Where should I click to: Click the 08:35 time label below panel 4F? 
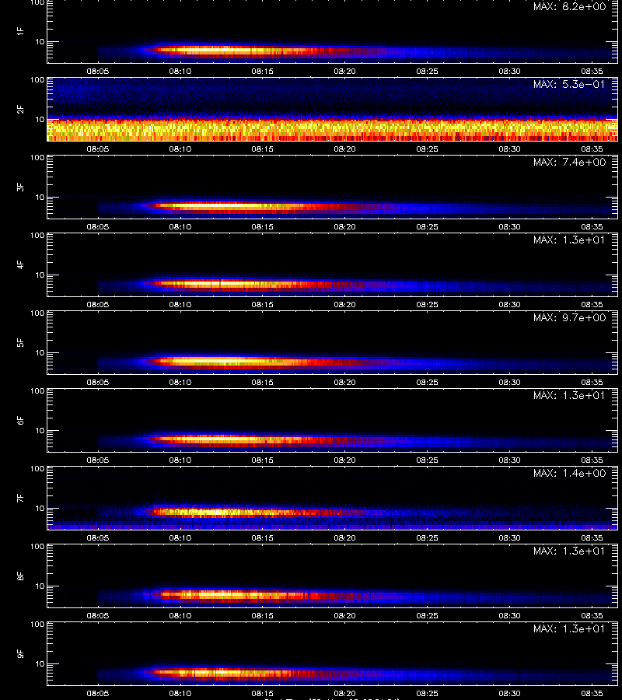click(x=592, y=304)
